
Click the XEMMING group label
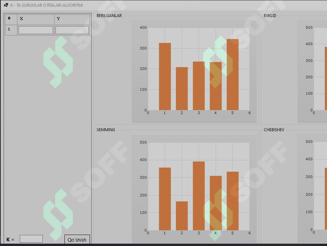[x=106, y=130]
